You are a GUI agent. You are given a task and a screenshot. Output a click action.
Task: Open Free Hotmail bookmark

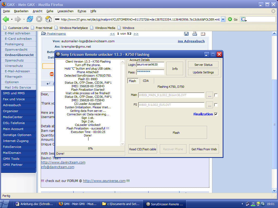click(x=42, y=28)
